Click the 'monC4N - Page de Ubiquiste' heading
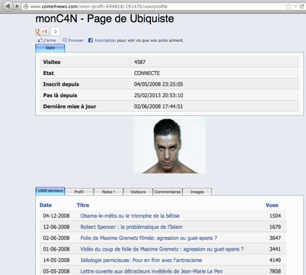 pos(105,19)
